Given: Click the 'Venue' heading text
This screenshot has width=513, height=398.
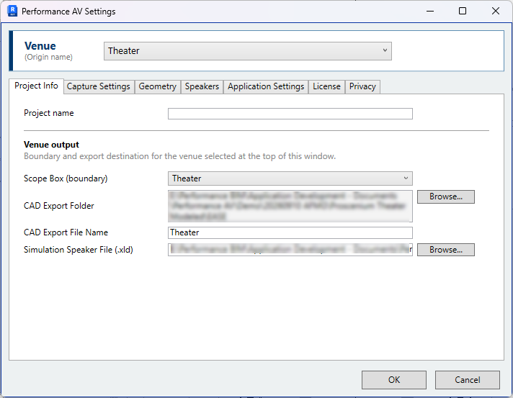Looking at the screenshot, I should (40, 46).
